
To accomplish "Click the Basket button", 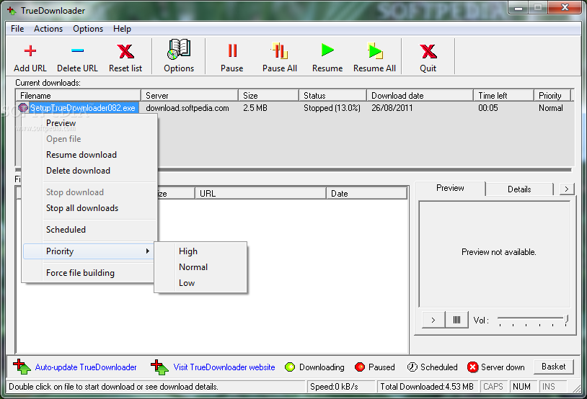I will click(x=554, y=367).
